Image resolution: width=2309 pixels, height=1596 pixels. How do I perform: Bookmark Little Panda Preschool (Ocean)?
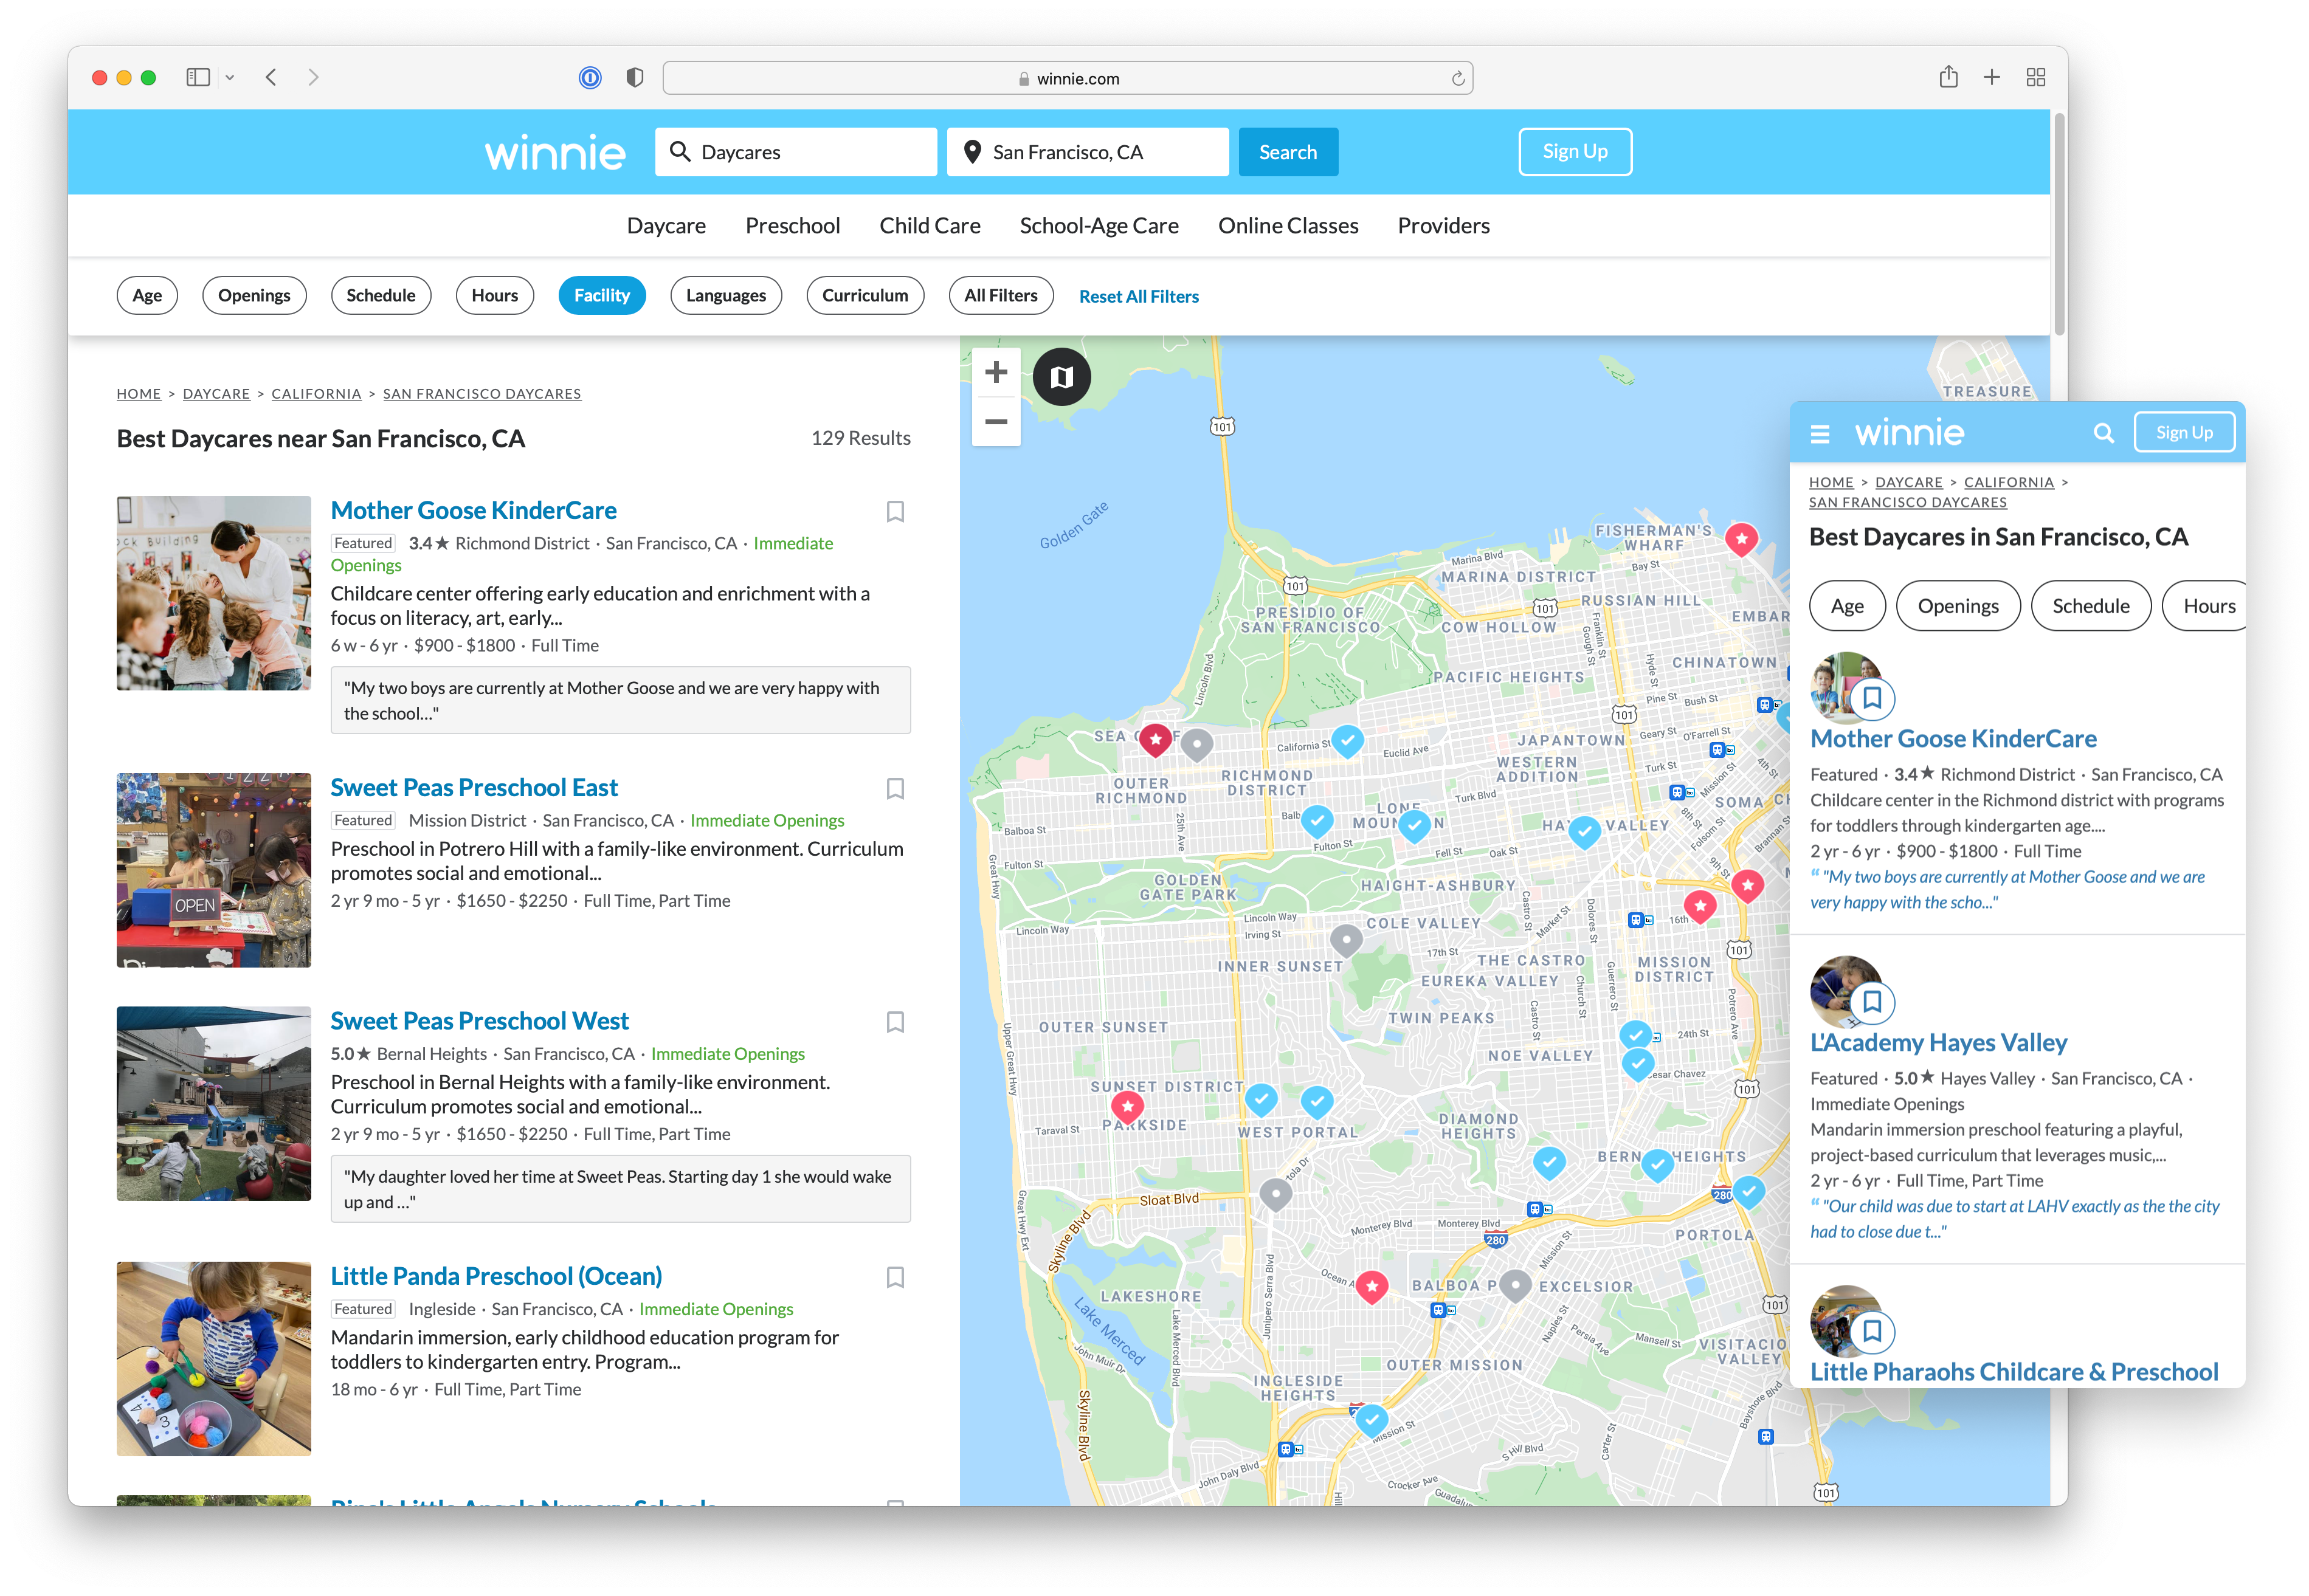pyautogui.click(x=895, y=1277)
